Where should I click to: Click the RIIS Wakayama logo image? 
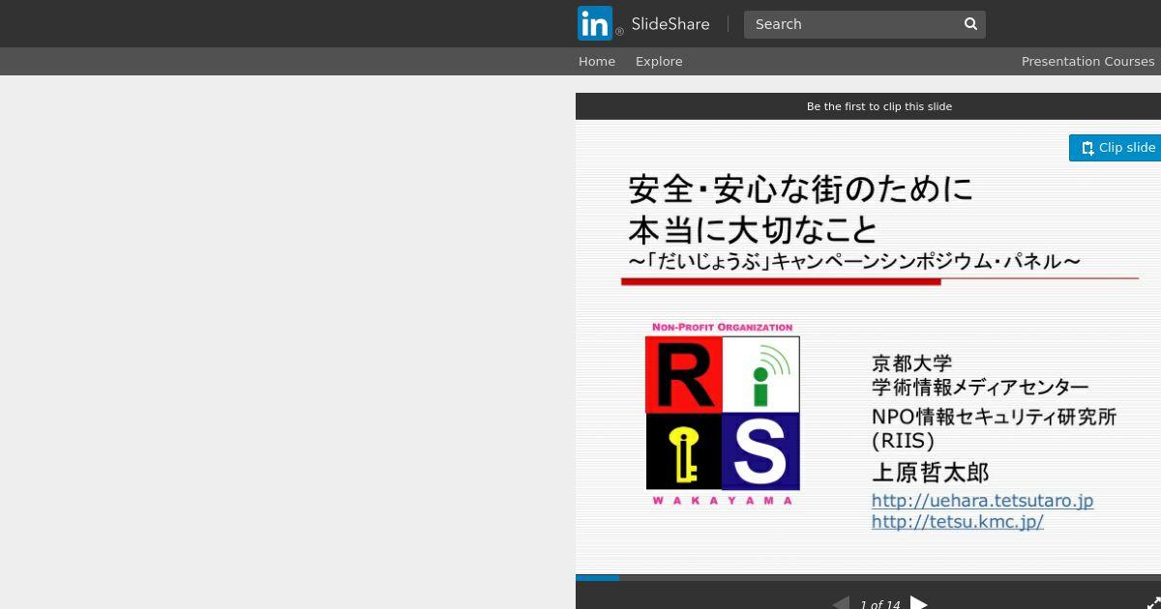pyautogui.click(x=723, y=414)
